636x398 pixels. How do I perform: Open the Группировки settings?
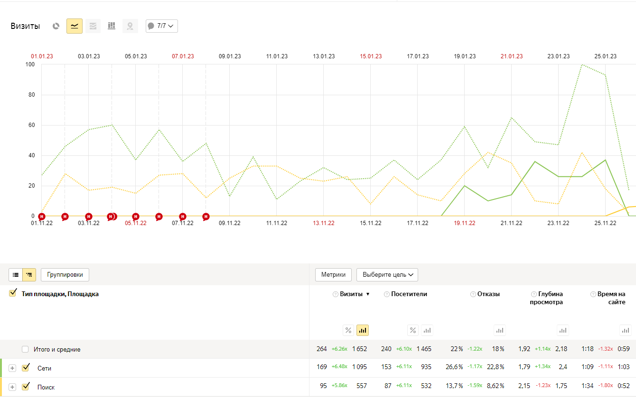65,275
